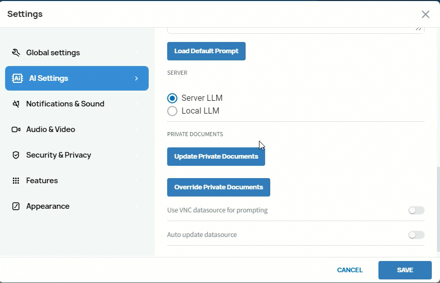Enable Use VNC datasource for prompting
440x283 pixels.
point(416,210)
